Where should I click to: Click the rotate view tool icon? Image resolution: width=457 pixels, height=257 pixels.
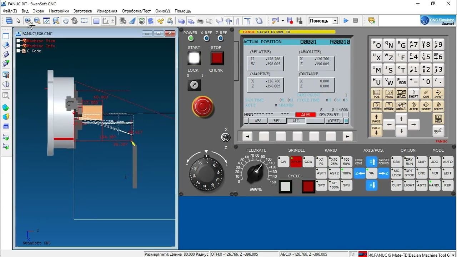(x=75, y=21)
